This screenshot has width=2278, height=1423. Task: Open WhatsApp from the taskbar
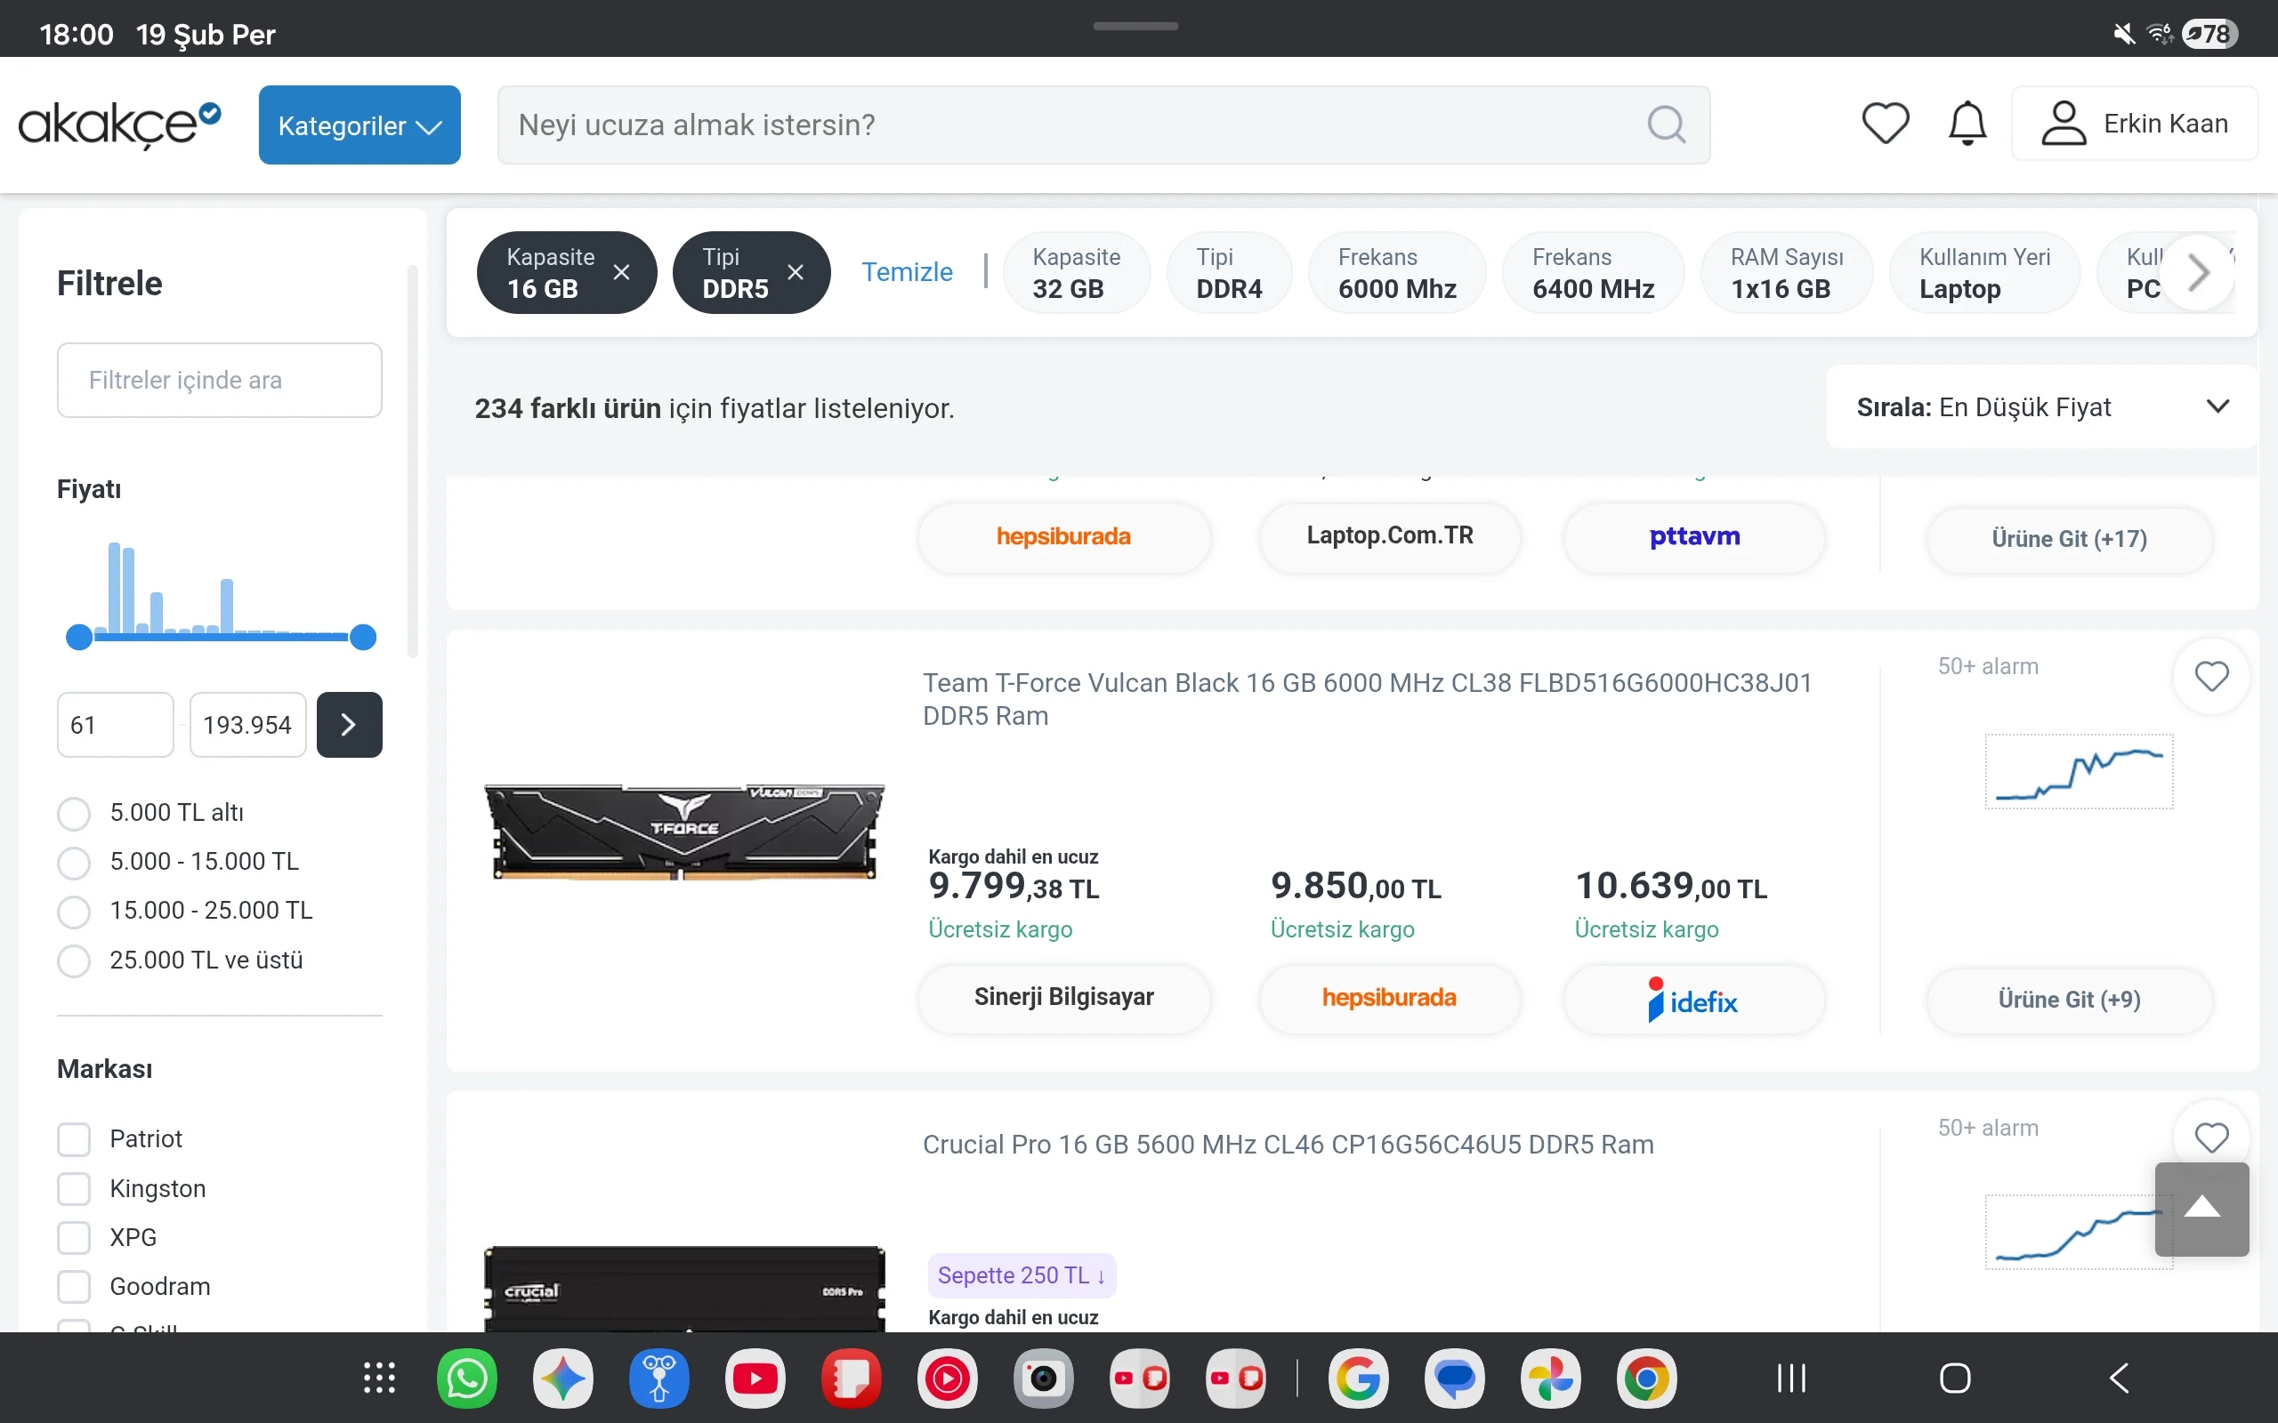click(x=467, y=1379)
